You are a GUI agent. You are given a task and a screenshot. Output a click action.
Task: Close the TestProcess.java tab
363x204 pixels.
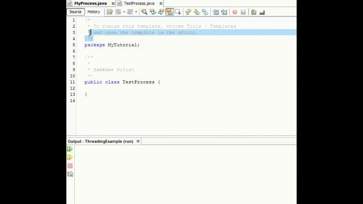[161, 3]
